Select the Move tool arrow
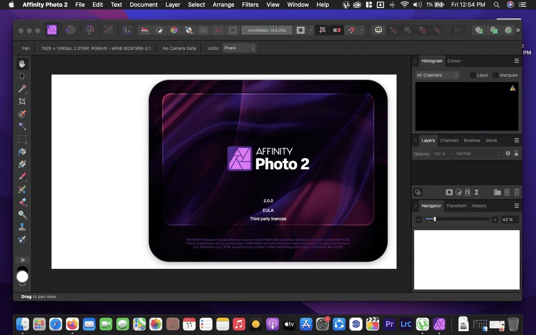Image resolution: width=536 pixels, height=335 pixels. click(x=22, y=76)
